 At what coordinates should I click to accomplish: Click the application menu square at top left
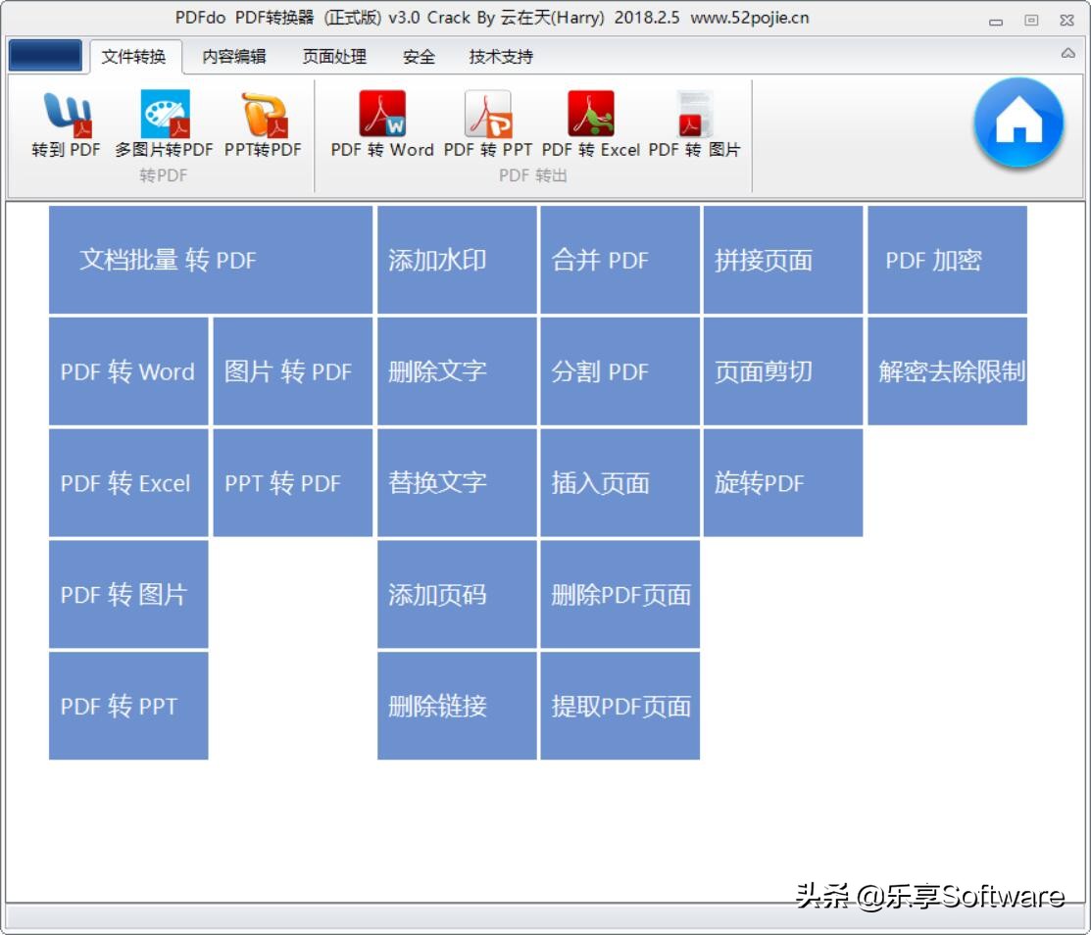43,56
